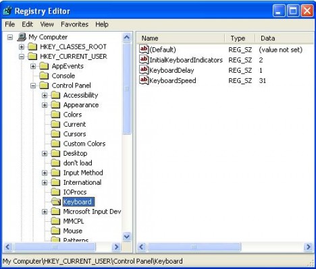Click the Data column header
Screen dimensions: 316x269
pos(285,38)
